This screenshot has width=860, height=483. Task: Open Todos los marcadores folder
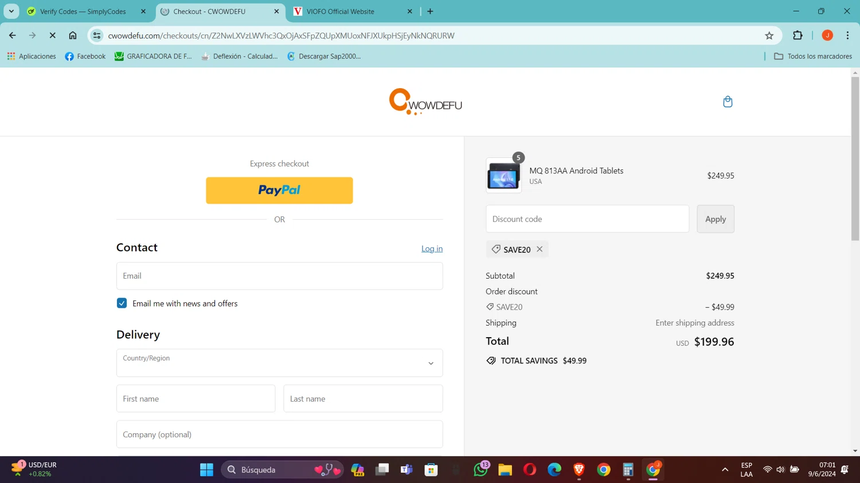pyautogui.click(x=813, y=56)
